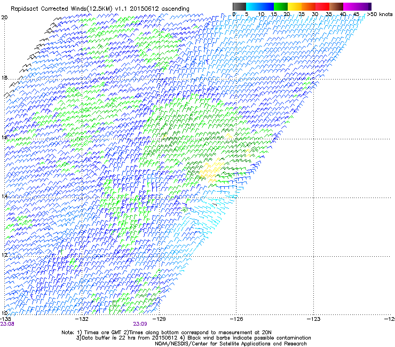Click the cyan-blue 5-15 knots legend swatch

click(260, 6)
